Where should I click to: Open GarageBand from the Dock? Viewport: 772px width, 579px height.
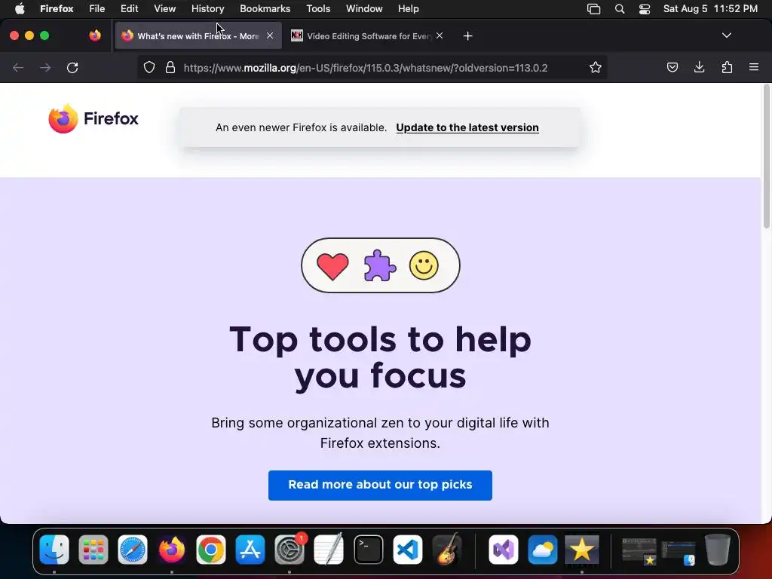[x=447, y=550]
